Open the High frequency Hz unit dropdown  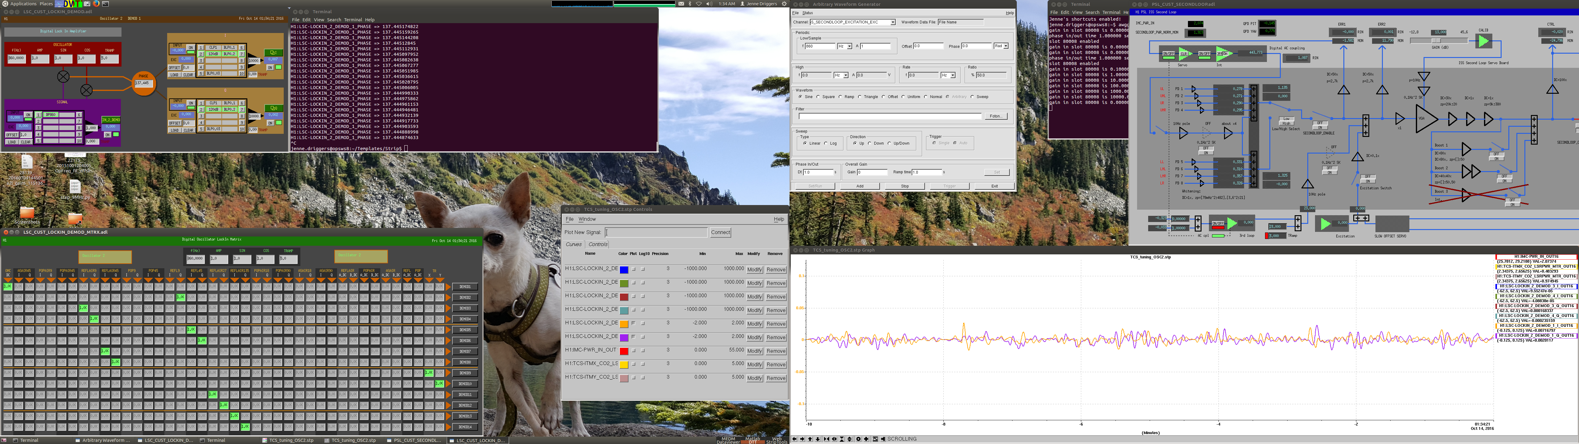coord(846,76)
